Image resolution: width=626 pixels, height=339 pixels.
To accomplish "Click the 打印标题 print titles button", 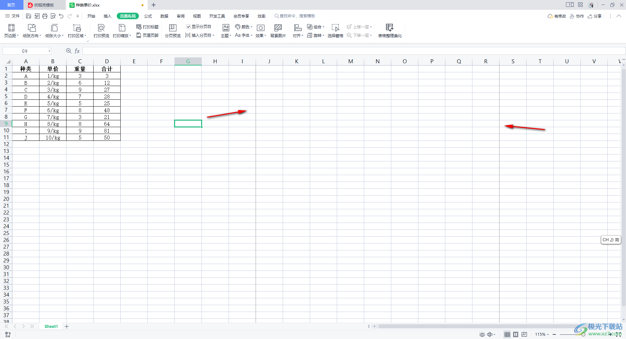I will tap(147, 27).
